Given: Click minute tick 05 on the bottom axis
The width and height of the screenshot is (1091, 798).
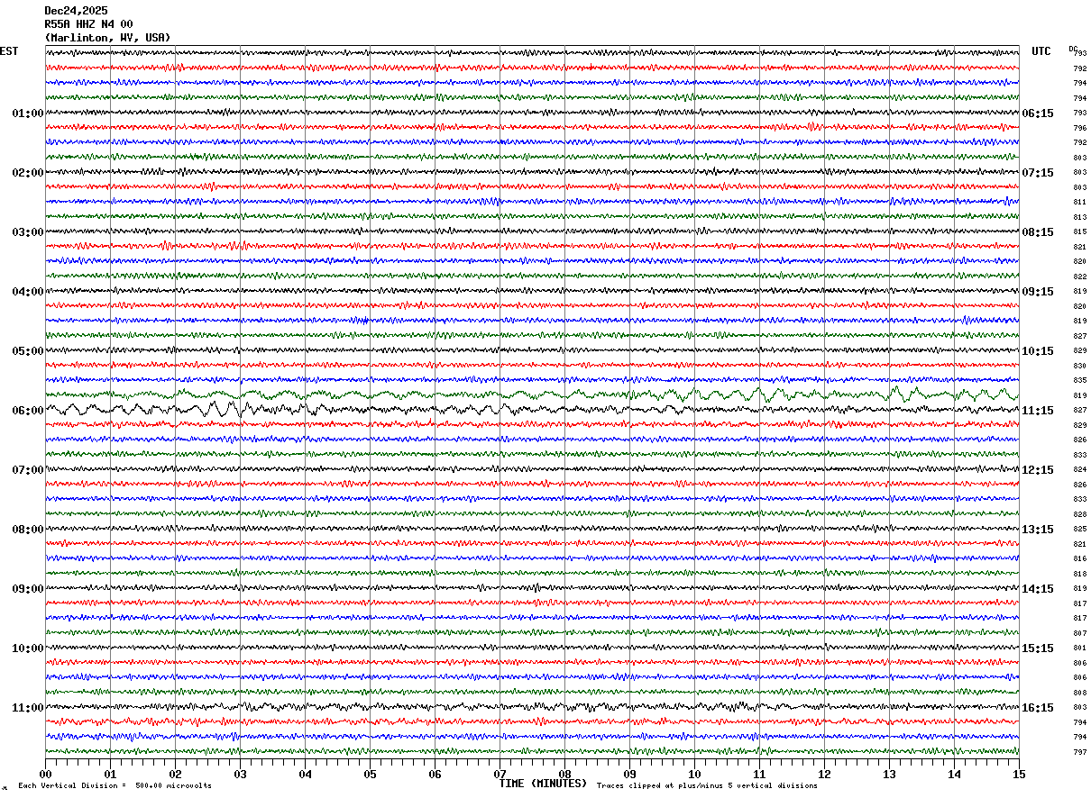Looking at the screenshot, I should point(370,774).
